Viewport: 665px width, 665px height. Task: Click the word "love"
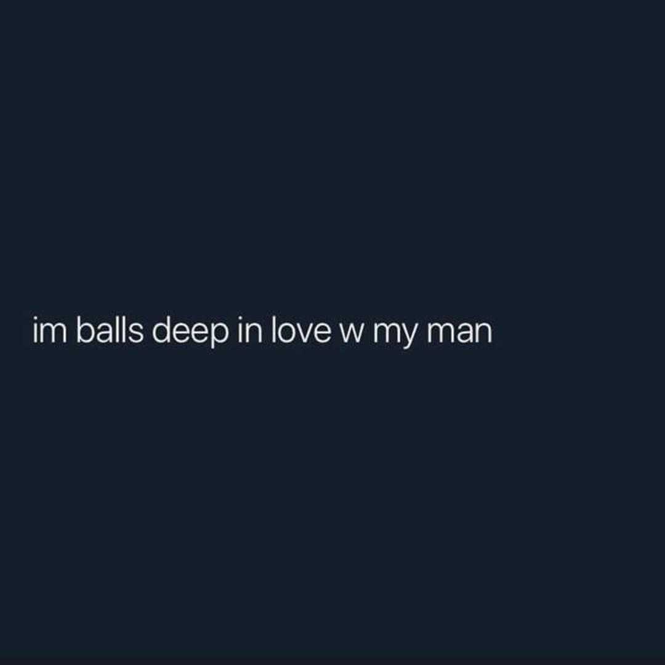pyautogui.click(x=301, y=329)
